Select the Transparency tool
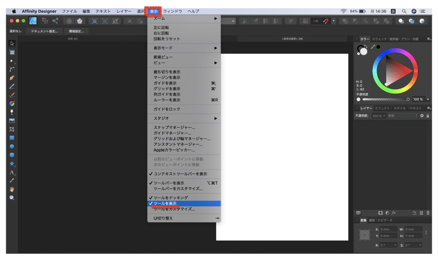438x262 pixels. 11,112
